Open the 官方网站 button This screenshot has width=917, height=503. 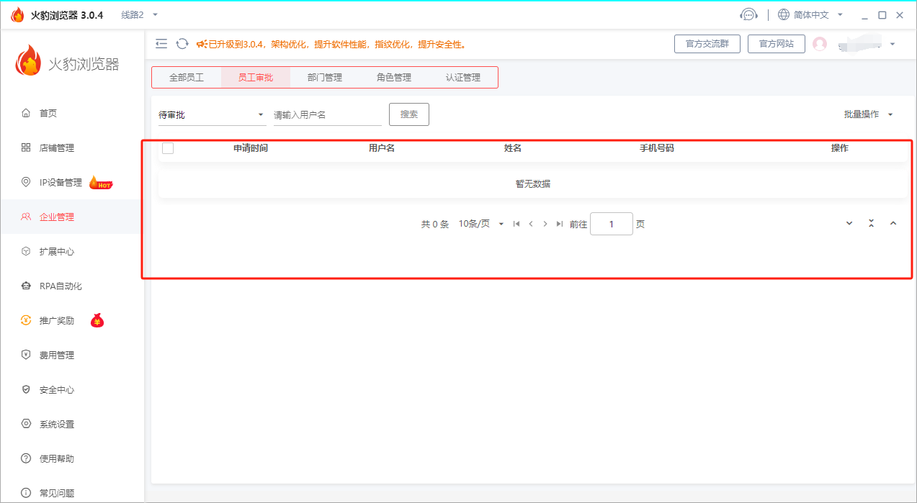coord(776,43)
